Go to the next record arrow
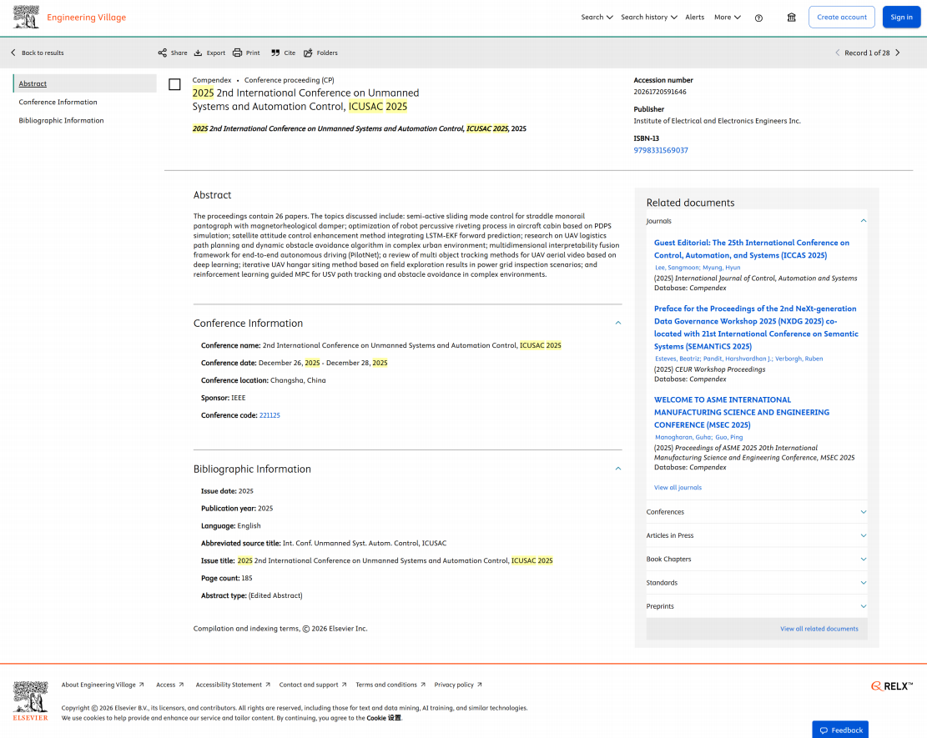The width and height of the screenshot is (927, 738). (x=898, y=53)
